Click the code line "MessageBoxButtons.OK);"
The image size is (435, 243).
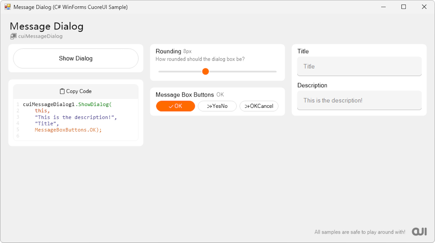tap(68, 130)
